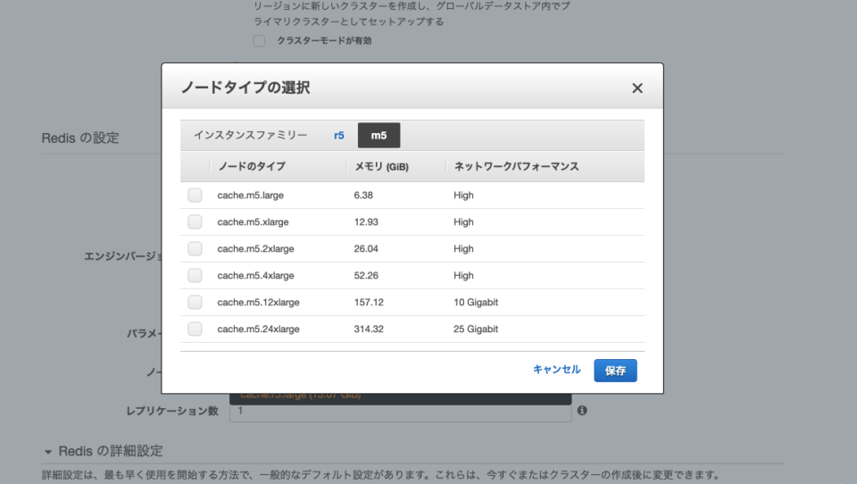Click High in the cache.m5.large row

pyautogui.click(x=463, y=196)
